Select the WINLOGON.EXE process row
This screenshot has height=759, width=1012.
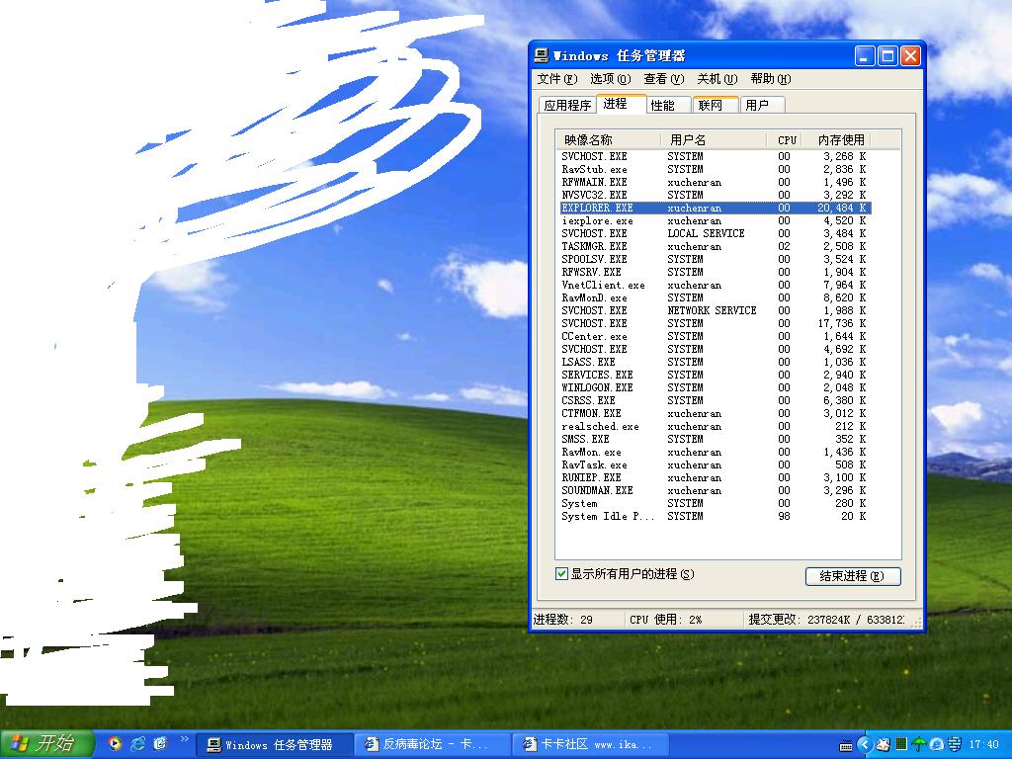pos(716,387)
